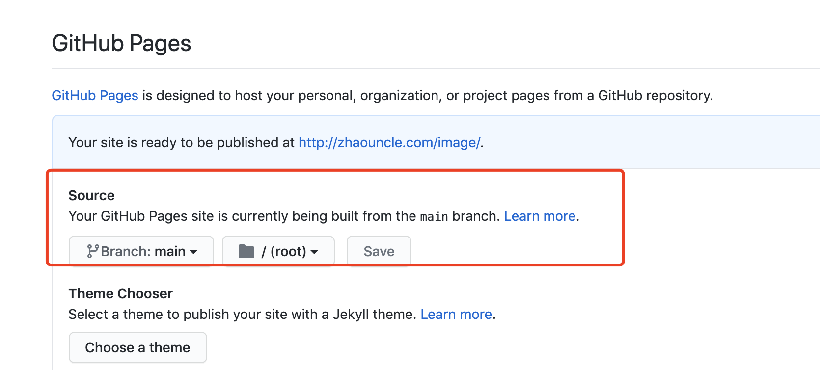Click the "Your site is ready" banner text
820x370 pixels.
(x=182, y=142)
